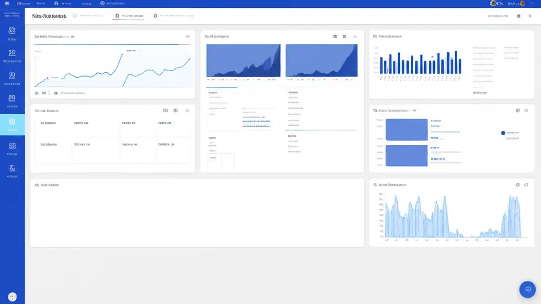
Task: Expand the options chevron on the area chart panel
Action: click(x=355, y=36)
